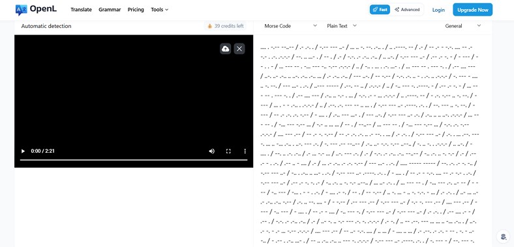
Task: Open video more options menu
Action: point(245,151)
